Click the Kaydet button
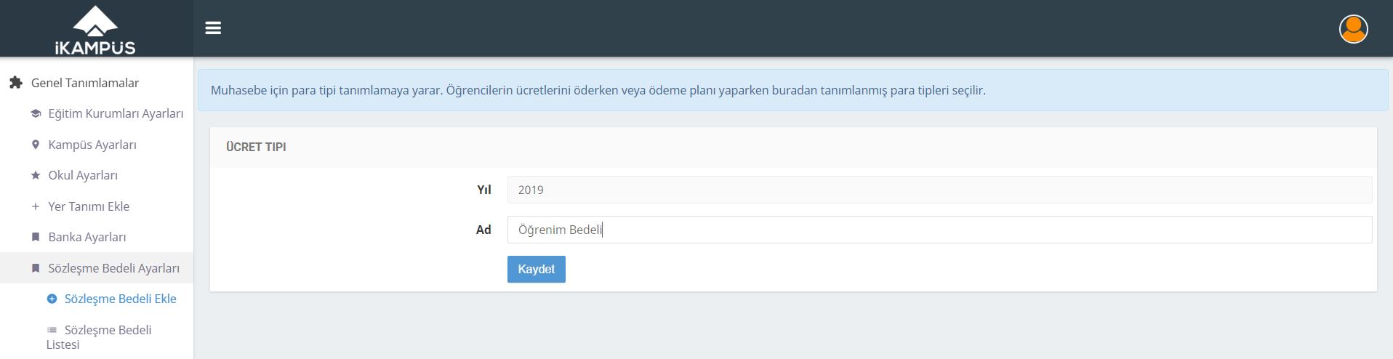1393x359 pixels. 537,269
